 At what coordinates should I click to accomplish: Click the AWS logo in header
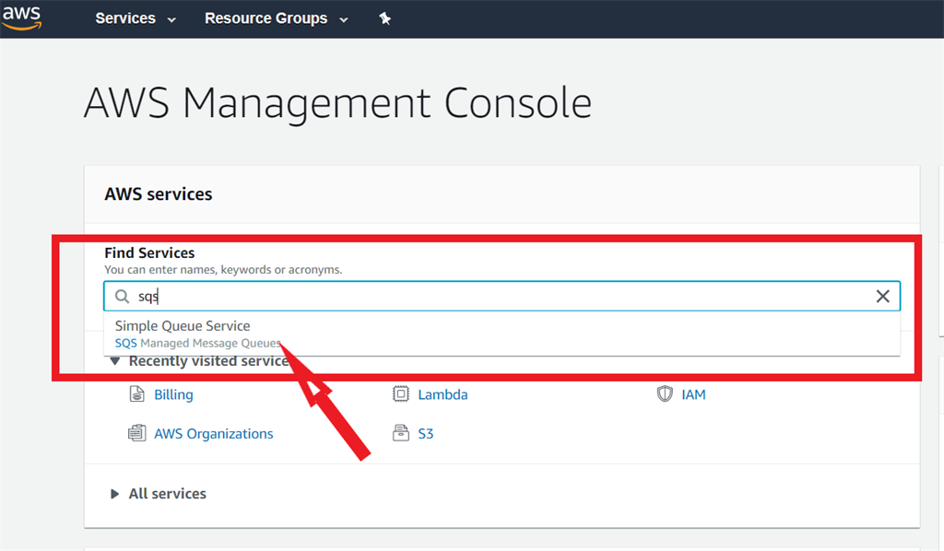(21, 18)
